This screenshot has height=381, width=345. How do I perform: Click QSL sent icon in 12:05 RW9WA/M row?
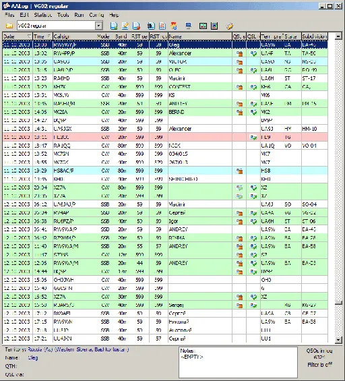pos(239,264)
